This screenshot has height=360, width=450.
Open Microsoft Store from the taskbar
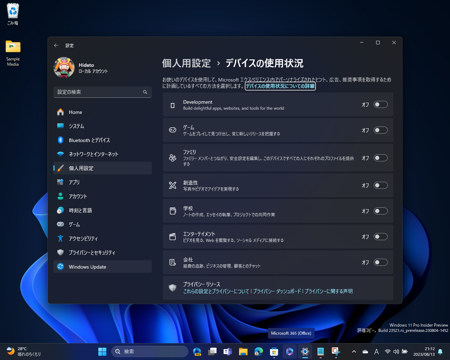coord(274,351)
